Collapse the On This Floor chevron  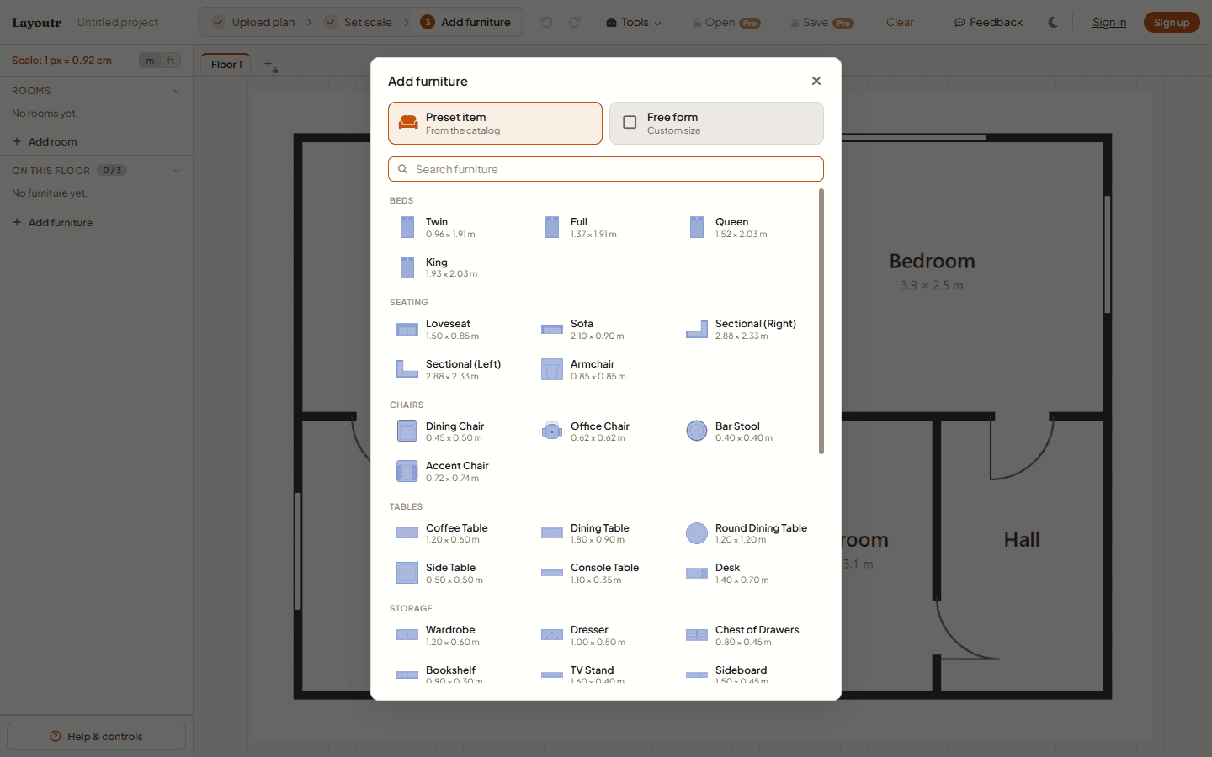click(177, 171)
